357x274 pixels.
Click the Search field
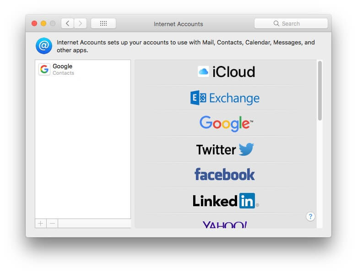coord(291,23)
